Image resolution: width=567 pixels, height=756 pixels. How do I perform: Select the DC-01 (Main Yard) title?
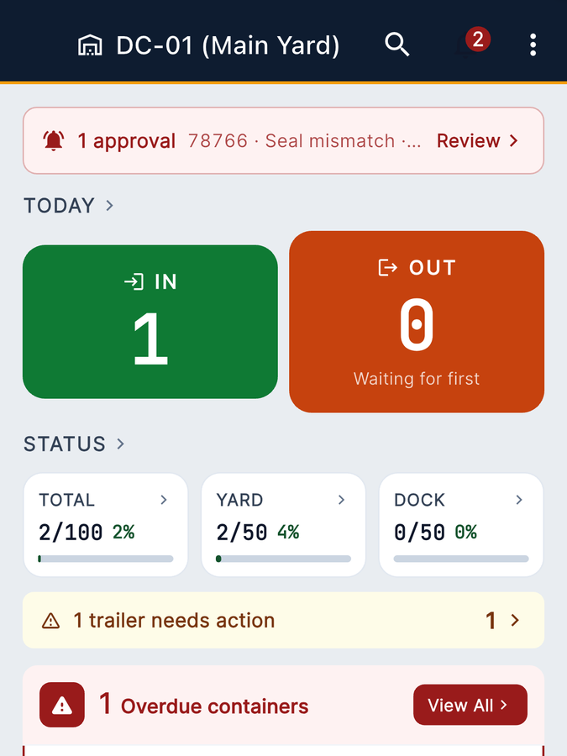point(228,45)
